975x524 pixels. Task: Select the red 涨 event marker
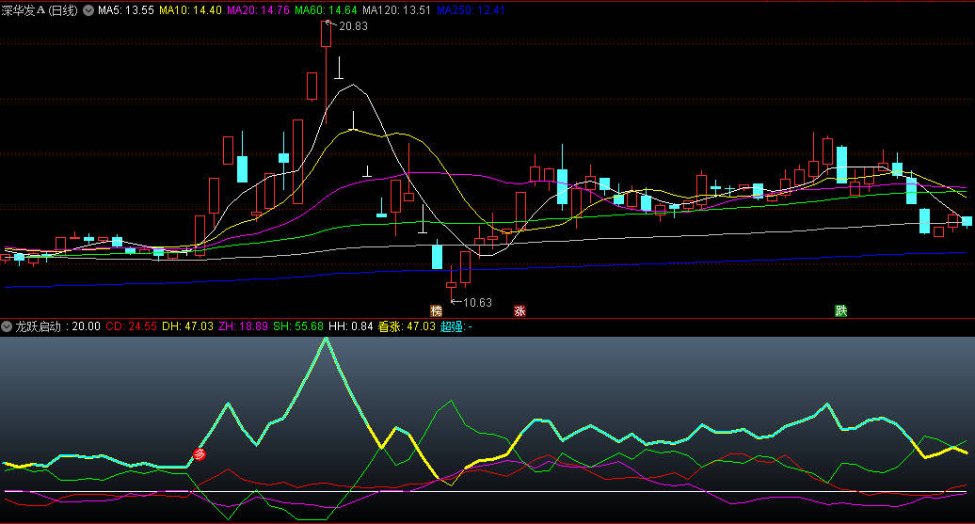click(519, 310)
